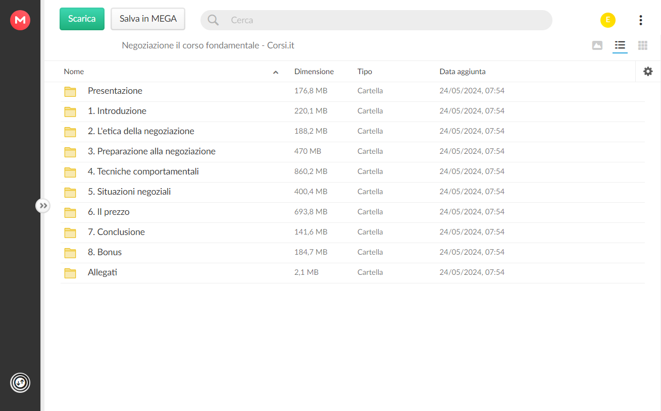Click the 176,8 MB size value
Viewport: 661px width, 411px height.
pyautogui.click(x=311, y=91)
